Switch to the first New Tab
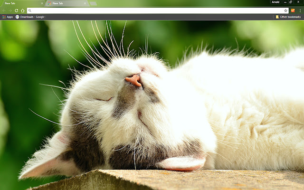The height and width of the screenshot is (190, 304). (x=22, y=3)
